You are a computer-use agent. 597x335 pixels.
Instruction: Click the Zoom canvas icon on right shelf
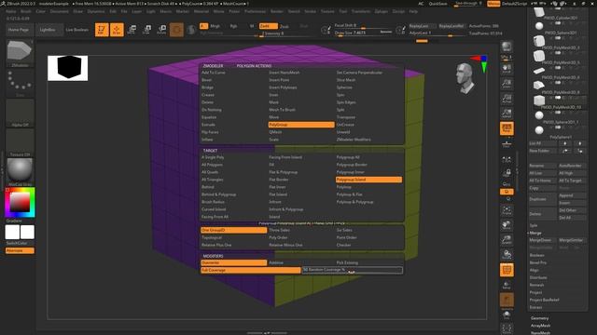coord(507,84)
